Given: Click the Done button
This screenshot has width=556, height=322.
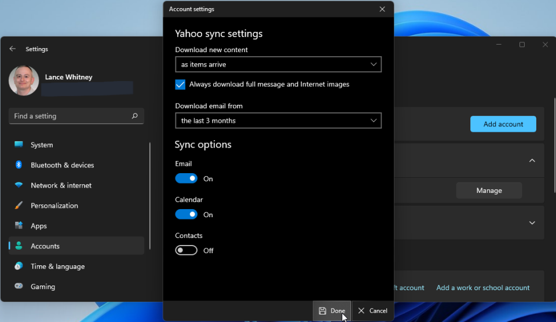Looking at the screenshot, I should 332,311.
